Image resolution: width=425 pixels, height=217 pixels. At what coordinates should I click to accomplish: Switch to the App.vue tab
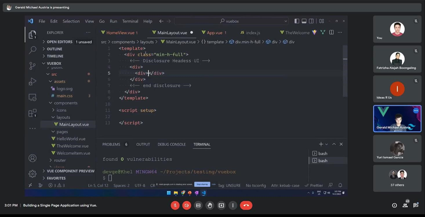[x=214, y=33]
